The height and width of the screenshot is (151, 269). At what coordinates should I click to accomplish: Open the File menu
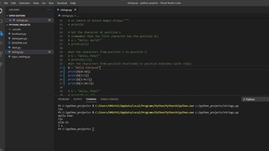pyautogui.click(x=5, y=3)
